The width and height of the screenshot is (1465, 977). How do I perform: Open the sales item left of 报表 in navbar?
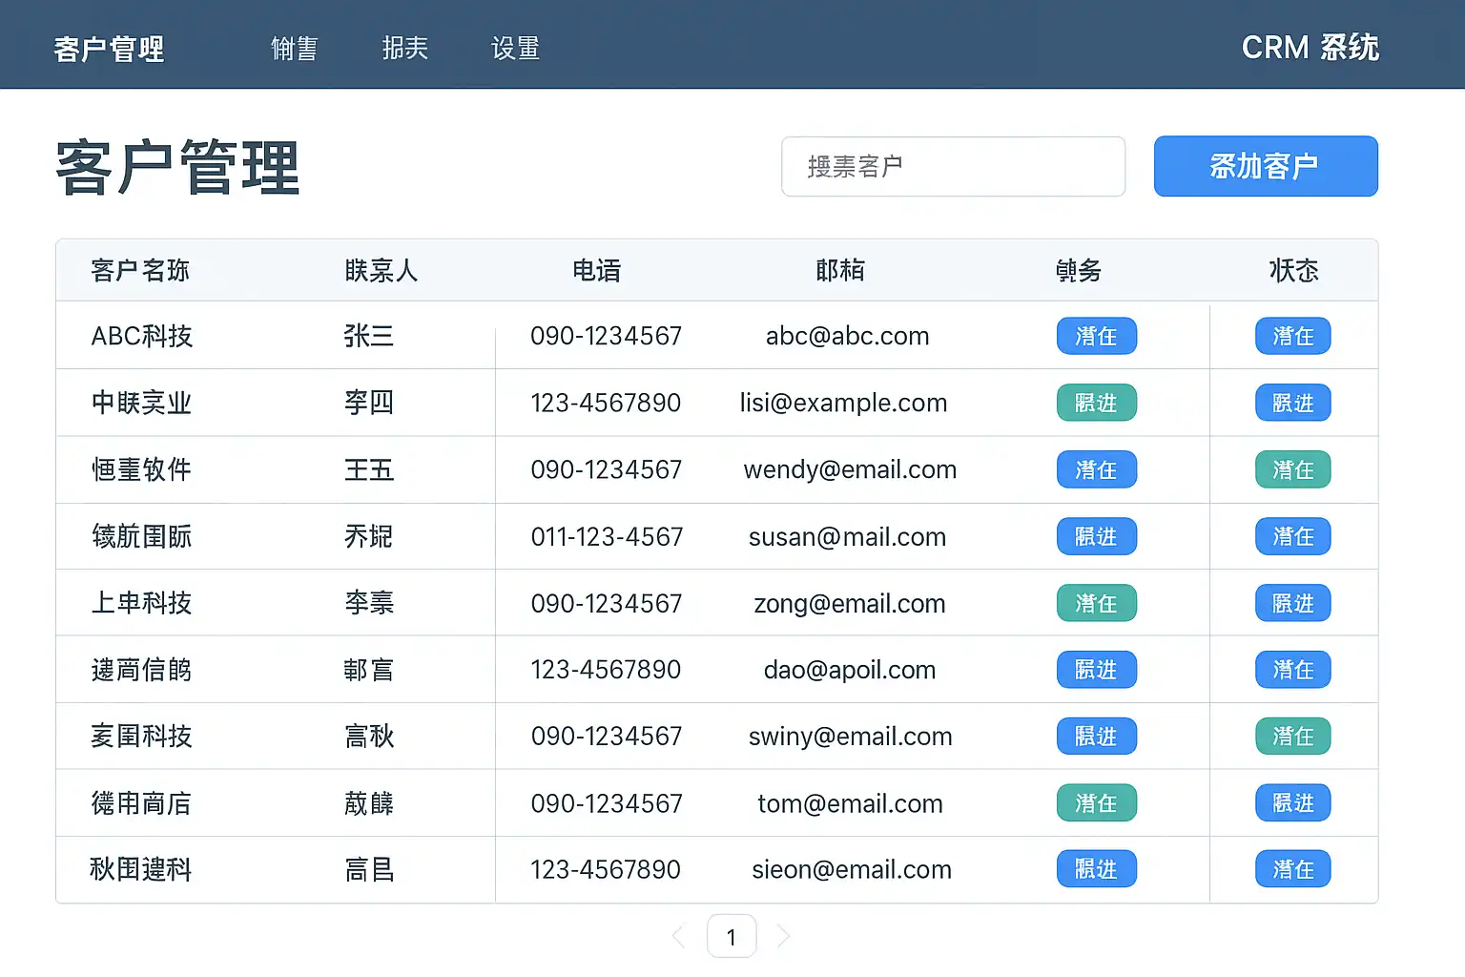click(x=294, y=49)
